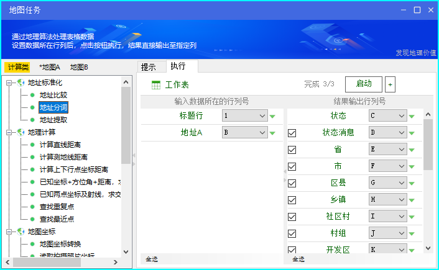This screenshot has width=439, height=270.
Task: Toggle the 乡镇 output checkbox
Action: [x=292, y=200]
